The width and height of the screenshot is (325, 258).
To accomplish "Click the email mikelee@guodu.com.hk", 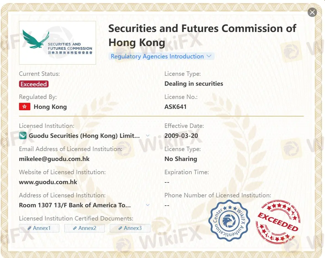I will [54, 159].
